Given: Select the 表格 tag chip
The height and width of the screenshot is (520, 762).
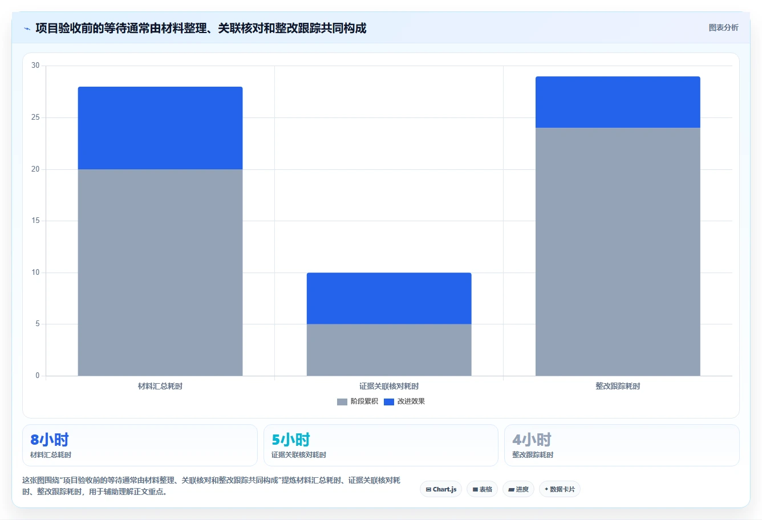Looking at the screenshot, I should (482, 489).
